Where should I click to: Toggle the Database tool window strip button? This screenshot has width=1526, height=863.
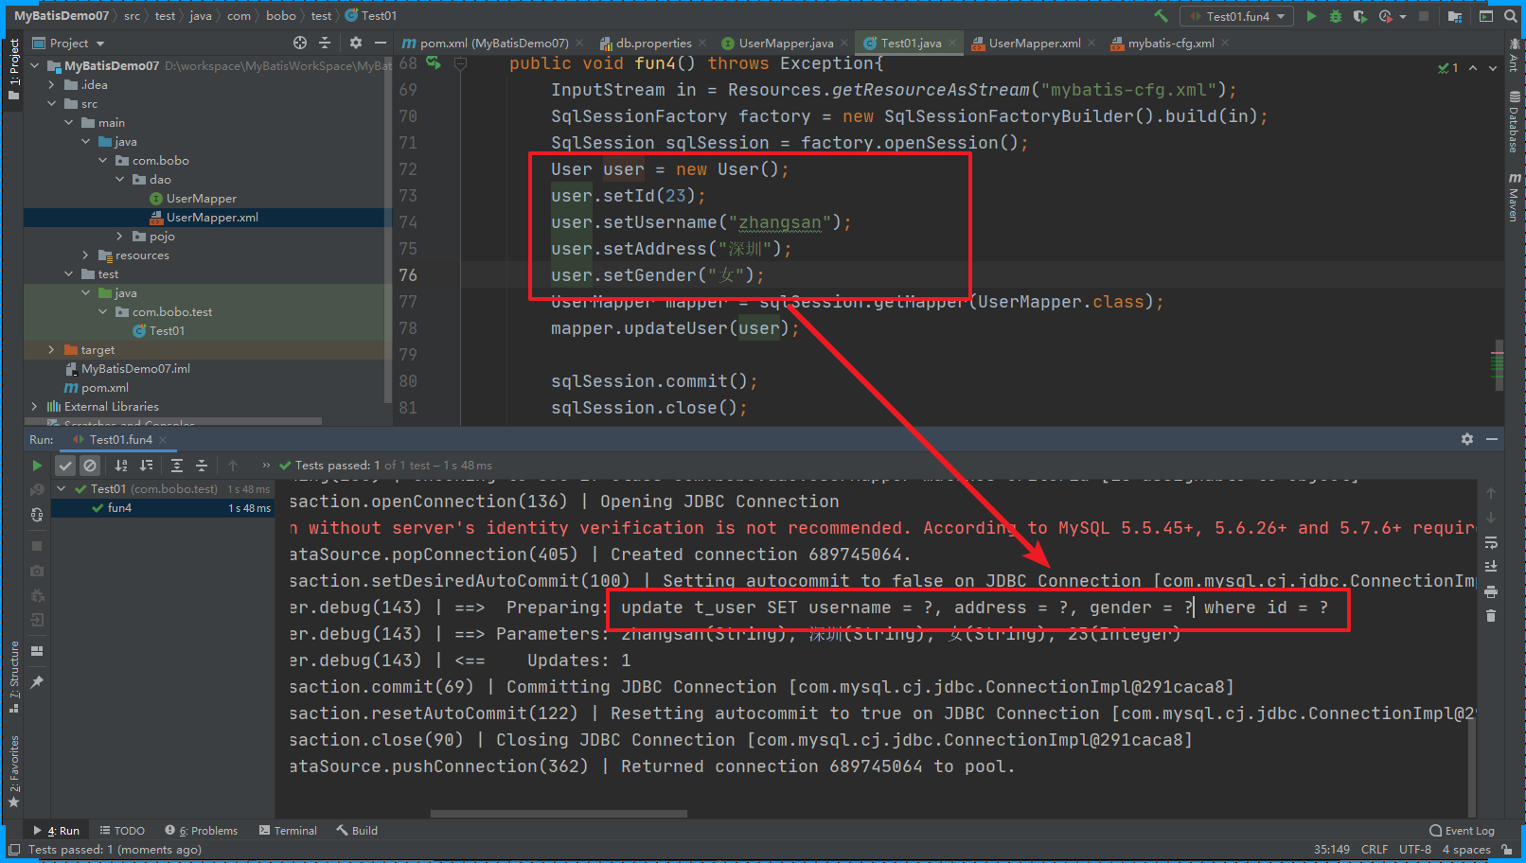pos(1514,123)
